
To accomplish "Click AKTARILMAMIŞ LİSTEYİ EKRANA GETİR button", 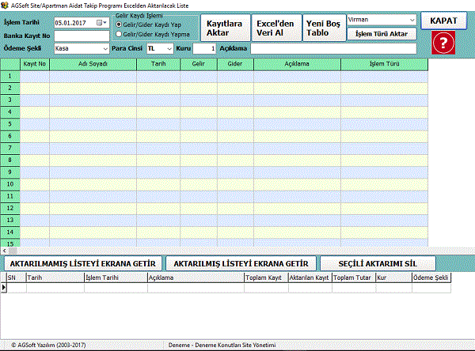I will pyautogui.click(x=83, y=262).
